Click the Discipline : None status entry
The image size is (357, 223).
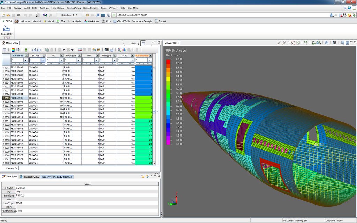click(x=334, y=220)
